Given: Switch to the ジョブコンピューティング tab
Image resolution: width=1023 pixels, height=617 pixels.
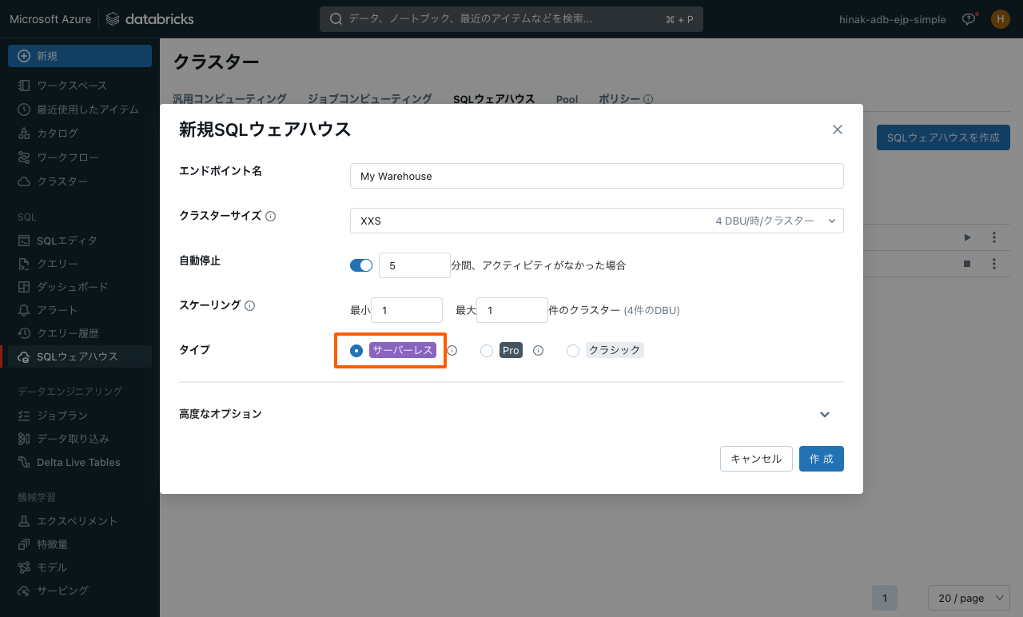Looking at the screenshot, I should coord(370,99).
